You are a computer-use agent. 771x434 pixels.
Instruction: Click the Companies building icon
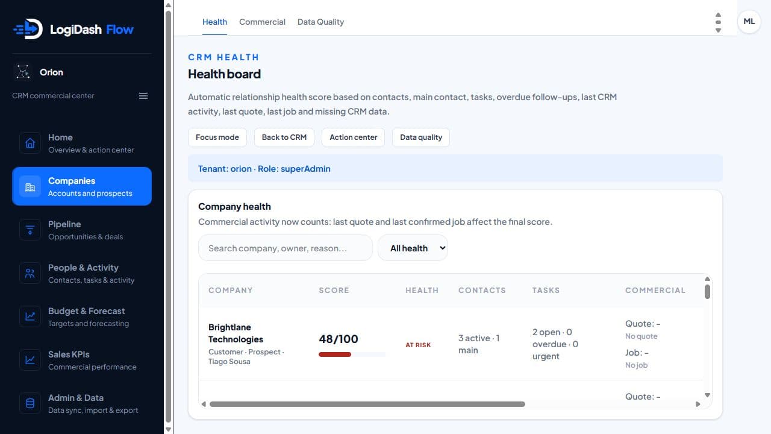pos(30,186)
